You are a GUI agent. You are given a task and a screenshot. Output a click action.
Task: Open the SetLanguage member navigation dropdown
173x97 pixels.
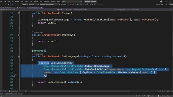click(x=144, y=10)
